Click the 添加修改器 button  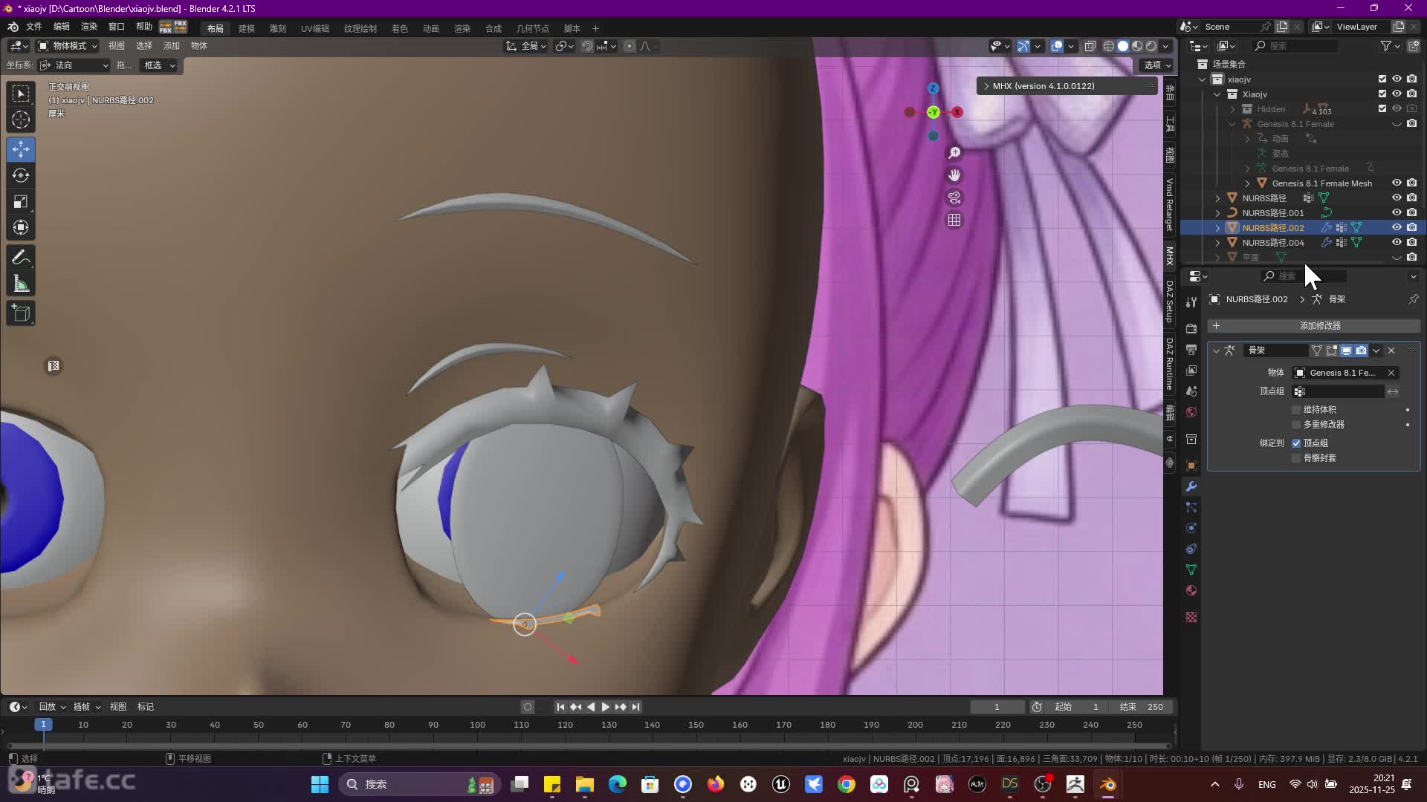click(1319, 326)
